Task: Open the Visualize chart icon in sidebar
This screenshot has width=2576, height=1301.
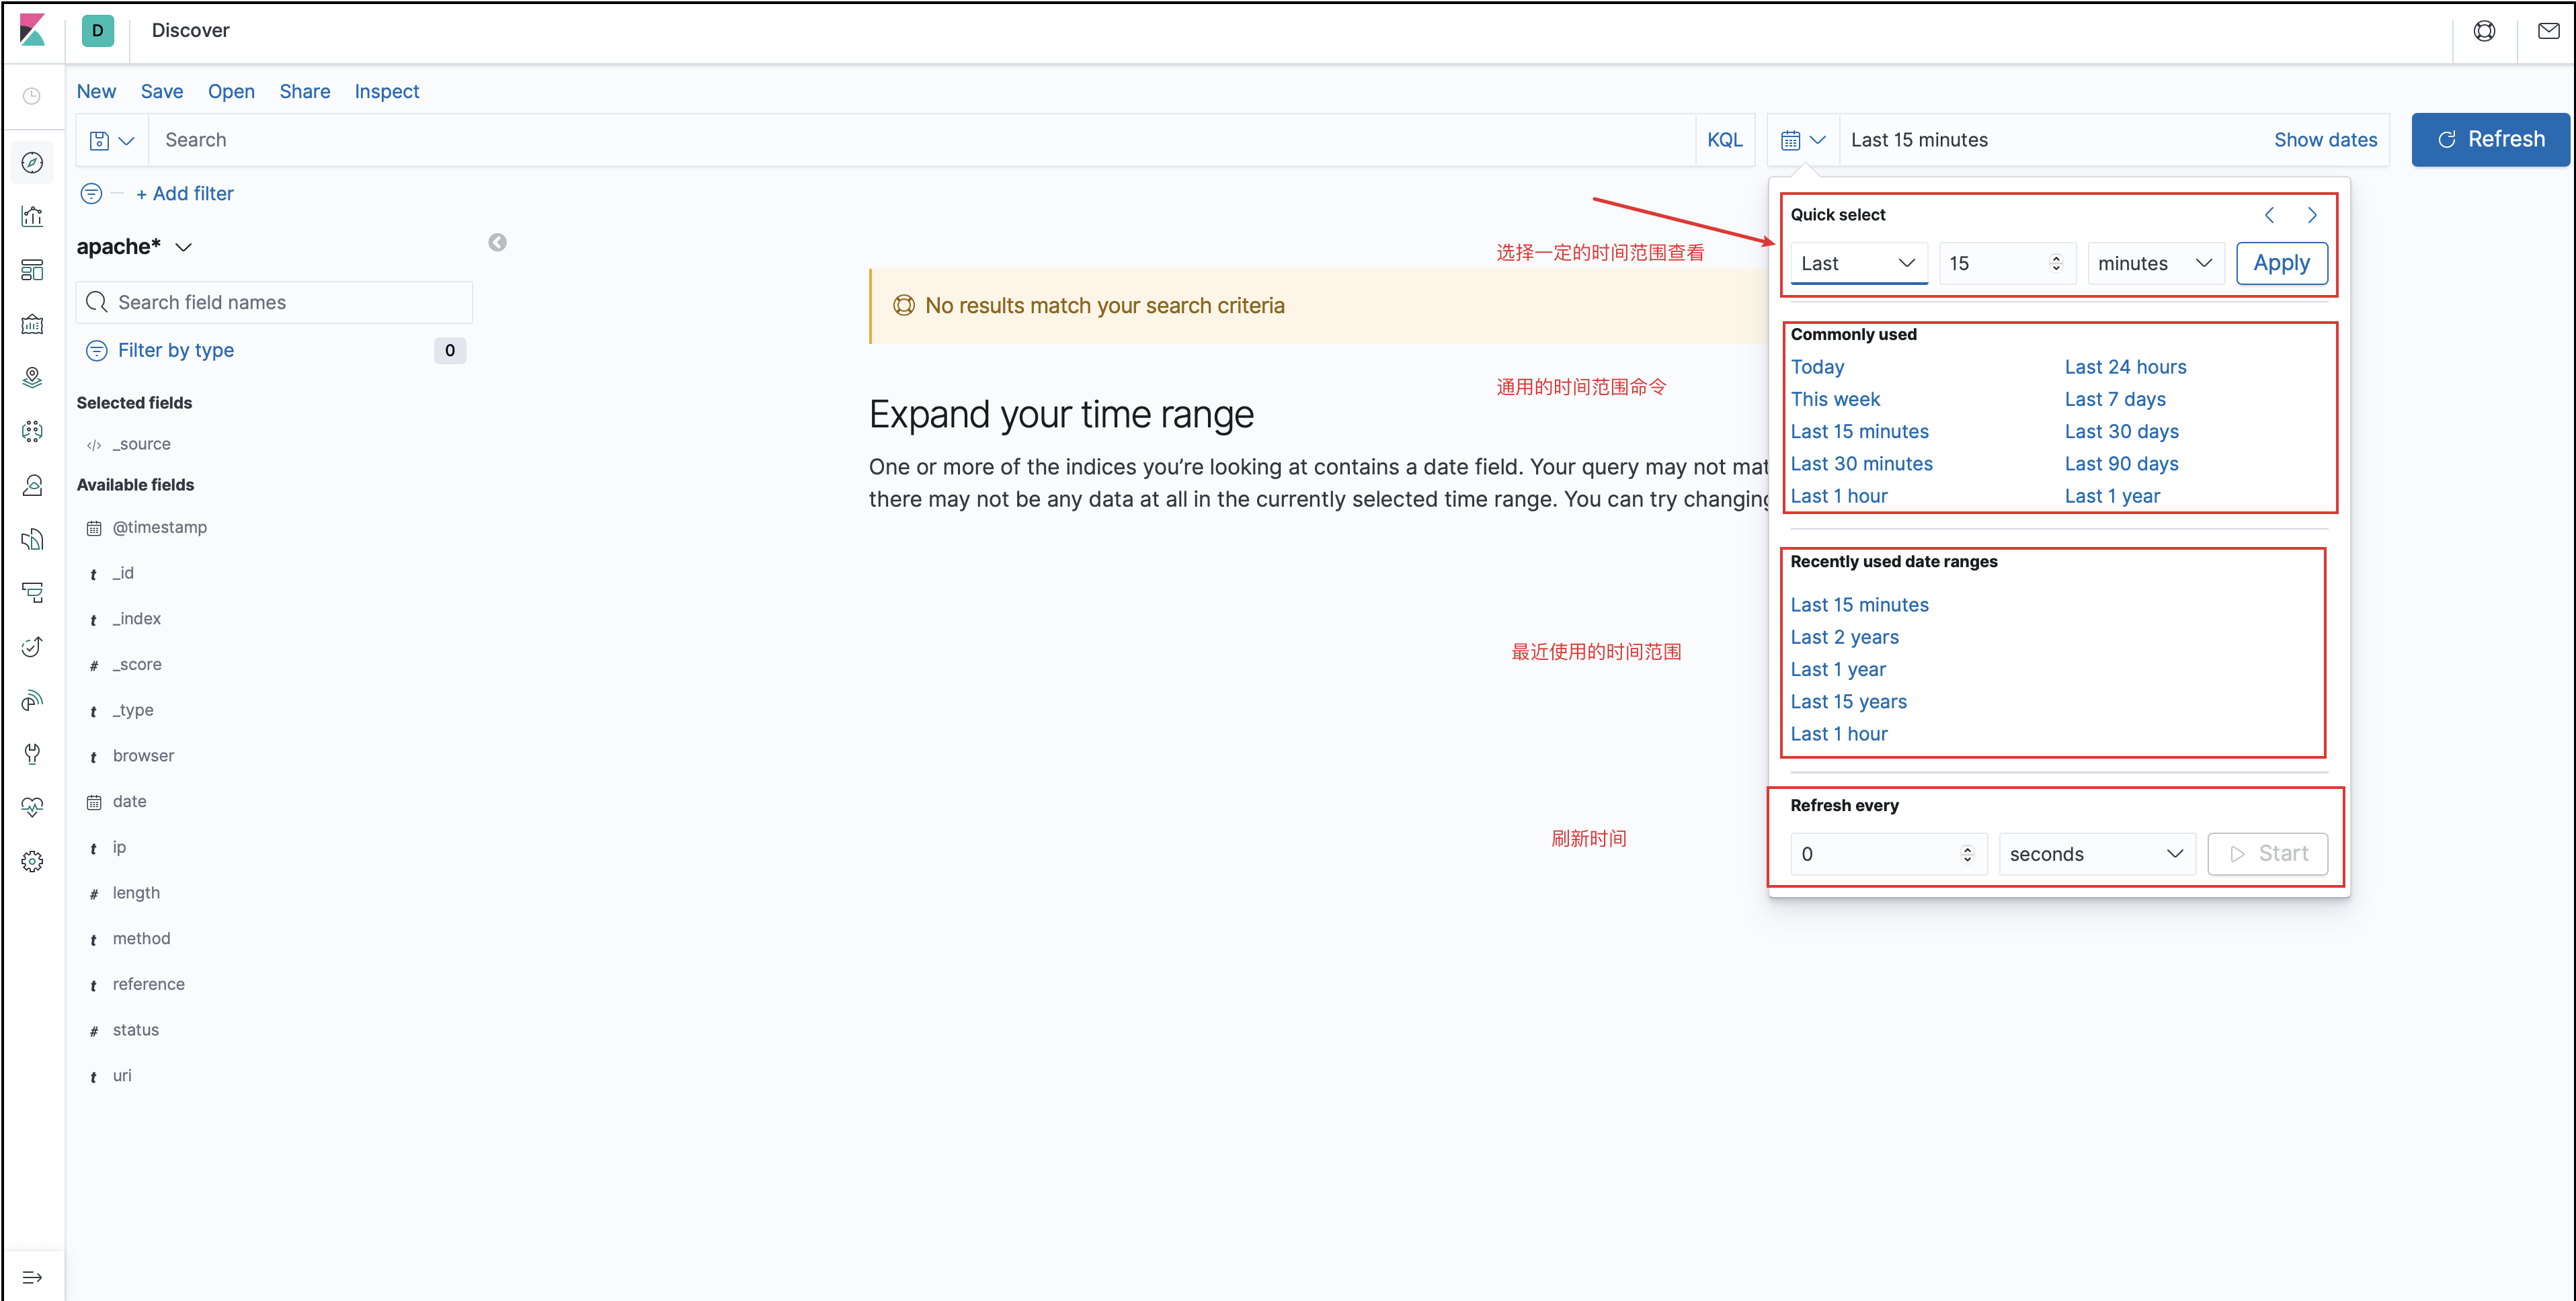Action: point(32,216)
